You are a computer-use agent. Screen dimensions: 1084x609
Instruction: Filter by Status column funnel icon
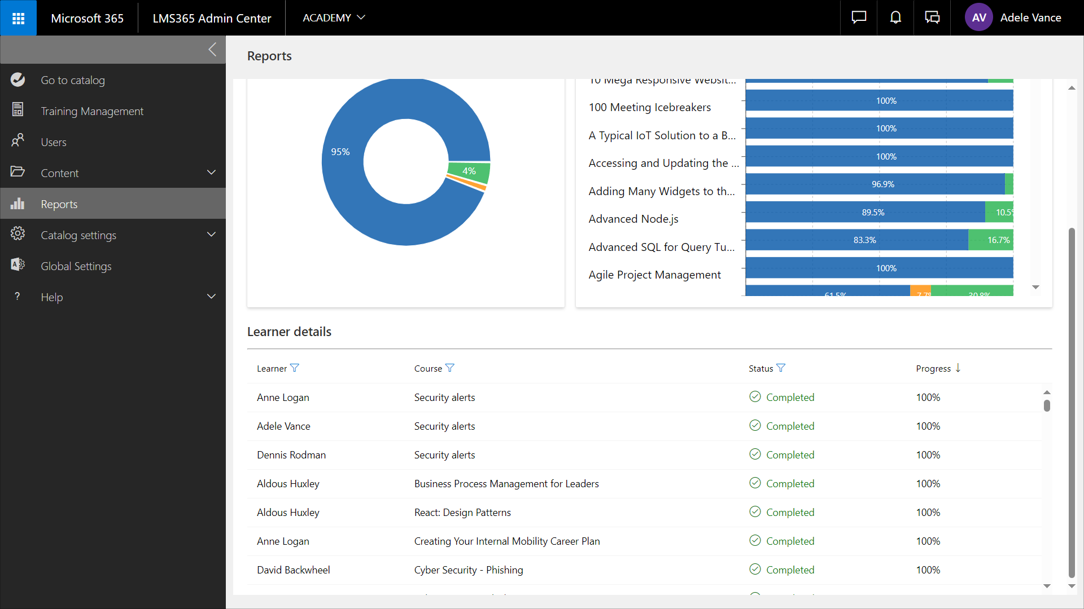(x=781, y=368)
